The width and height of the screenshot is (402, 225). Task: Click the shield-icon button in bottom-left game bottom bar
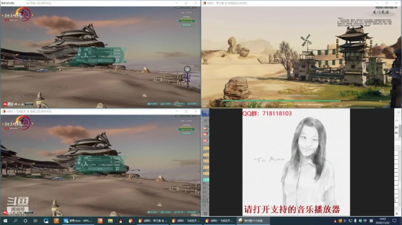[192, 212]
